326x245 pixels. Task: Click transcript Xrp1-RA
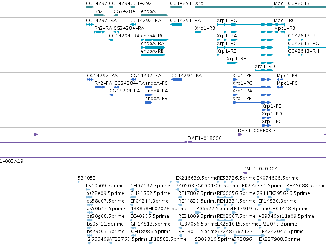pos(227,36)
